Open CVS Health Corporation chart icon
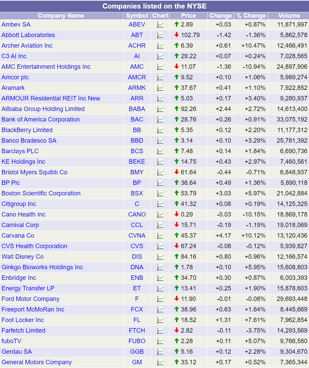The height and width of the screenshot is (368, 309). click(160, 246)
